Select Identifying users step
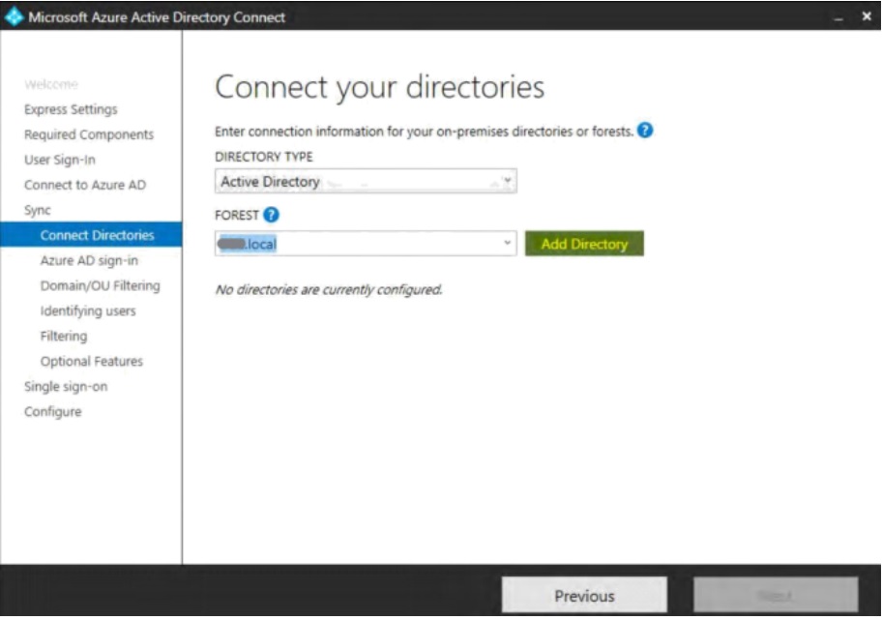The image size is (882, 620). pyautogui.click(x=88, y=310)
